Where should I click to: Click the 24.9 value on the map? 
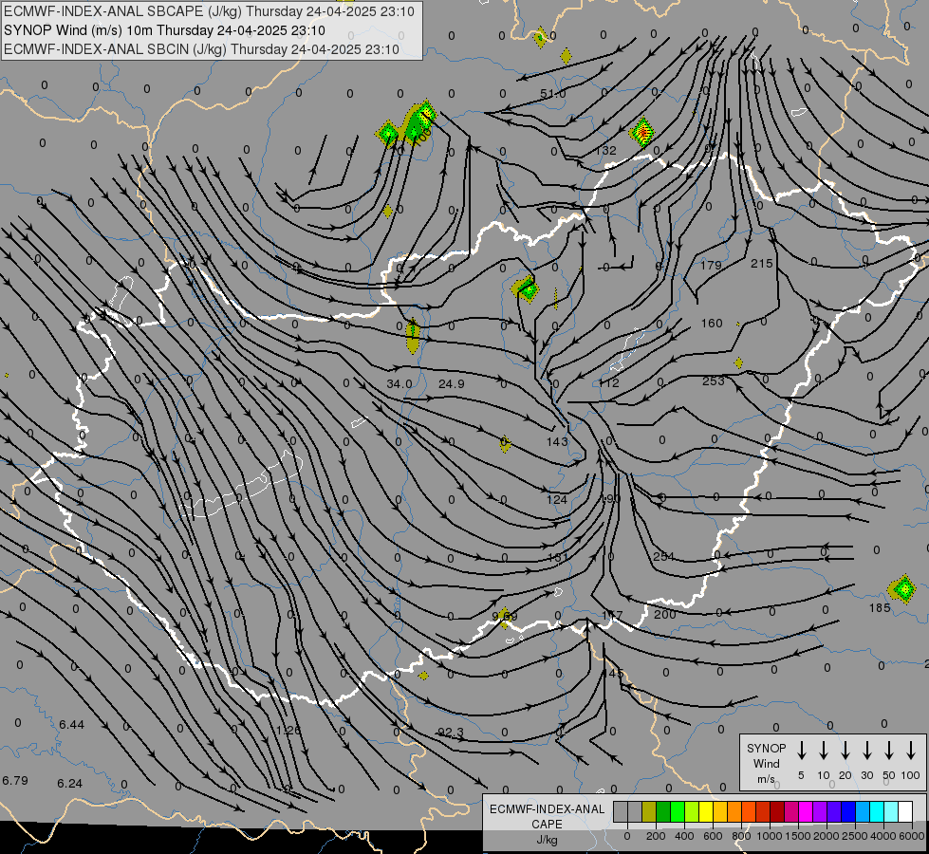tap(452, 384)
